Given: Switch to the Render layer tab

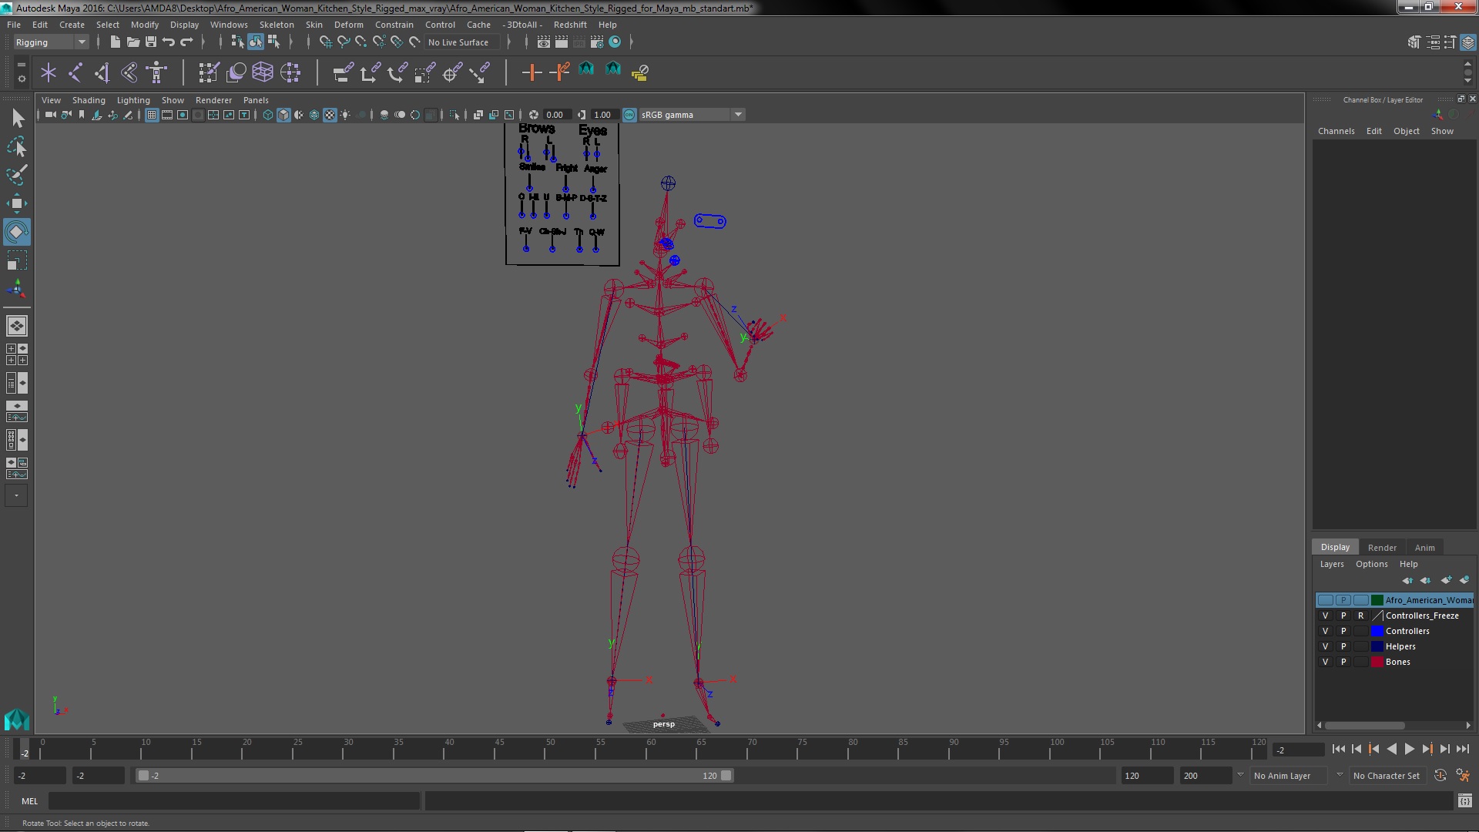Looking at the screenshot, I should (x=1382, y=548).
